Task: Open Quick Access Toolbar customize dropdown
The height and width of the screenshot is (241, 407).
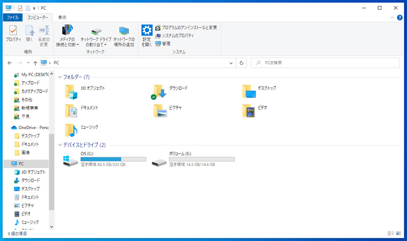Action: coord(34,9)
